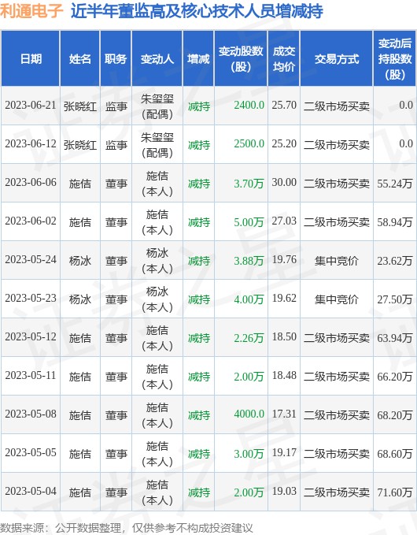Click holding value 27.50万
417x535 pixels.
click(395, 299)
